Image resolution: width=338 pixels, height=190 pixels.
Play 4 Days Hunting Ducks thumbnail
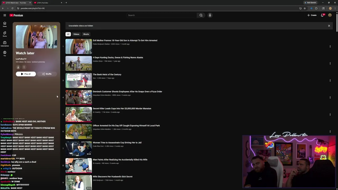(x=79, y=63)
